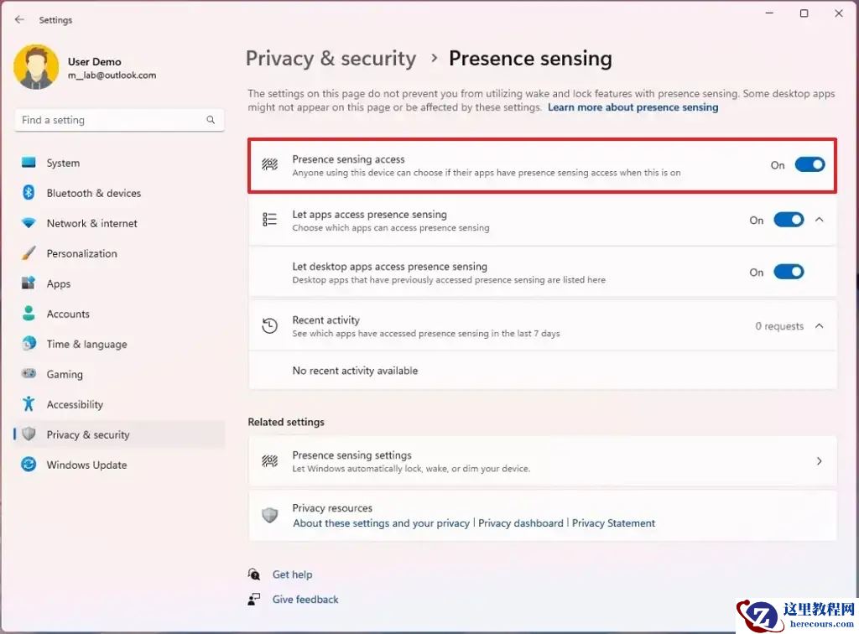Click the Bluetooth & devices sidebar icon
This screenshot has width=859, height=634.
pos(29,193)
